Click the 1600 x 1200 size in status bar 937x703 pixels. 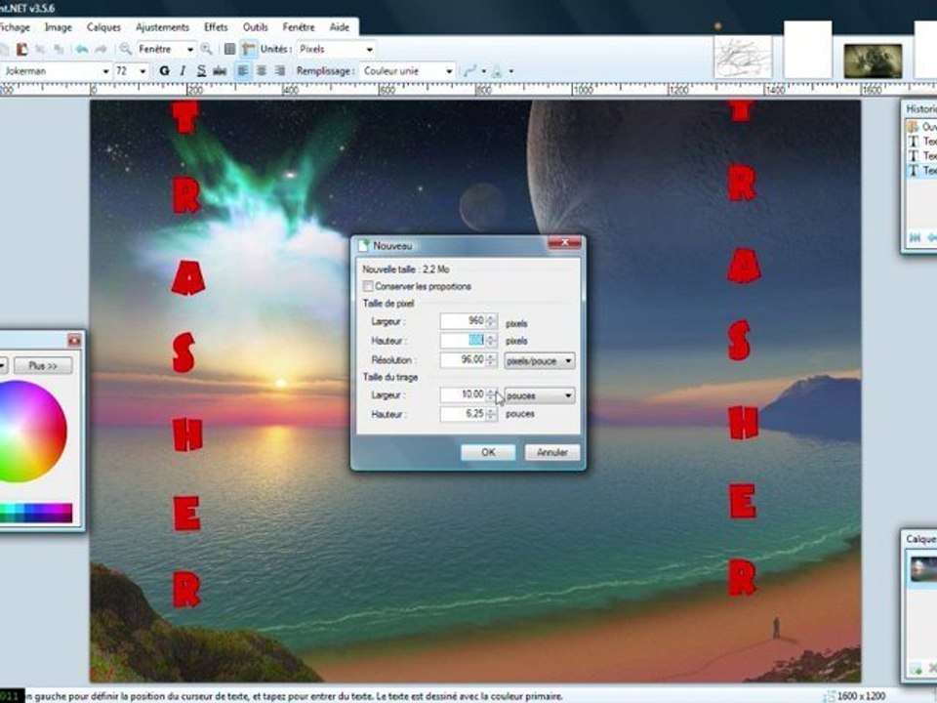(x=861, y=696)
